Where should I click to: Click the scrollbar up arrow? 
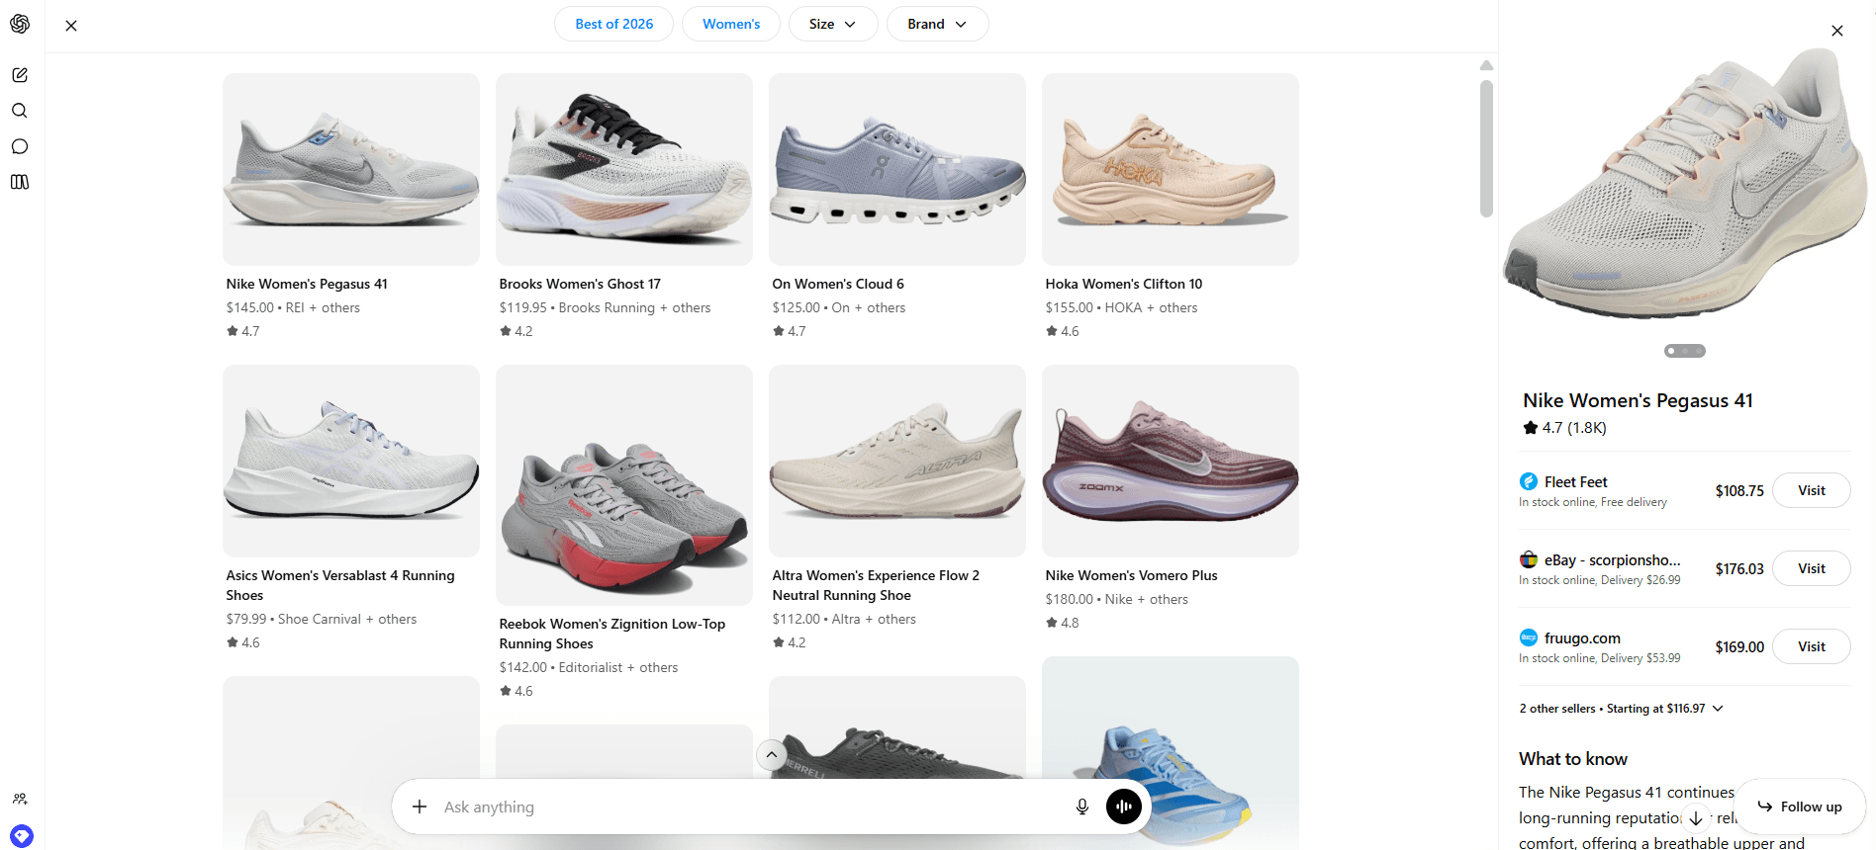tap(1486, 65)
